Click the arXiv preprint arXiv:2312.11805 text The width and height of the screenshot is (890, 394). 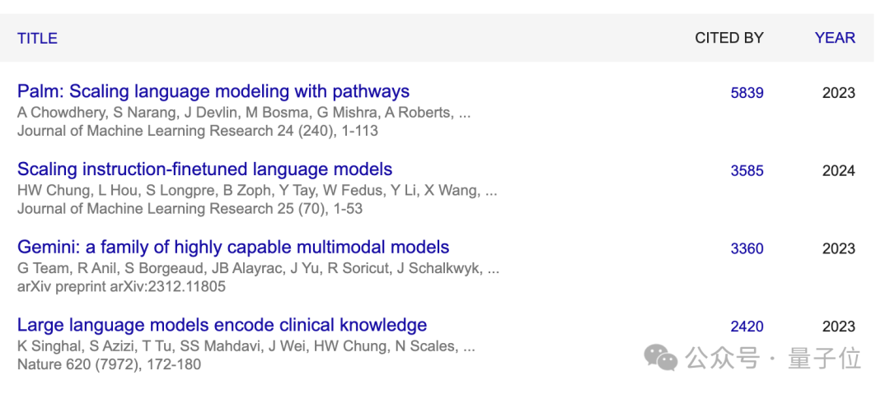click(x=121, y=287)
